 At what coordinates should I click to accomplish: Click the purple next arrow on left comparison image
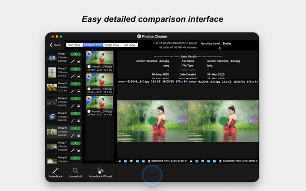(x=182, y=121)
